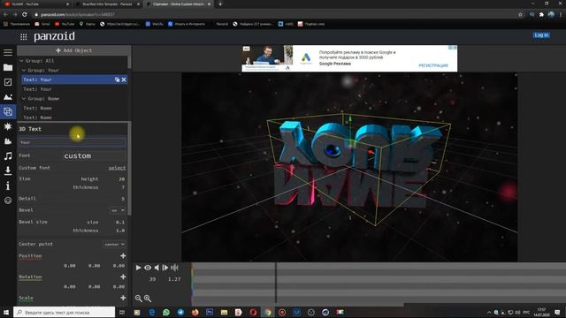Open the Windows Start menu
This screenshot has height=318, width=566.
coord(6,312)
